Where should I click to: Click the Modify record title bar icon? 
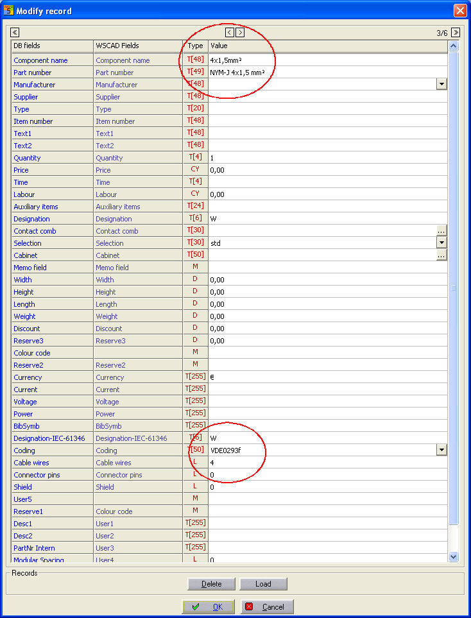8,10
